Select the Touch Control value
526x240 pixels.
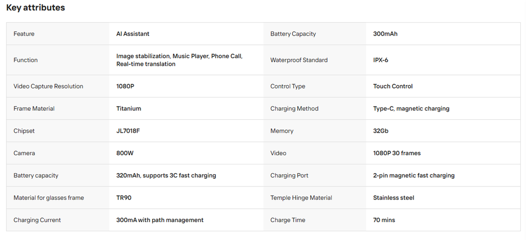[x=393, y=86]
